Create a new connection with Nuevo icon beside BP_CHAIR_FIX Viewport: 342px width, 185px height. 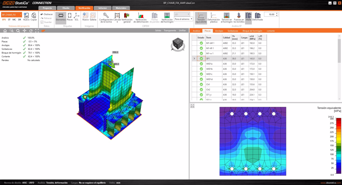point(26,17)
